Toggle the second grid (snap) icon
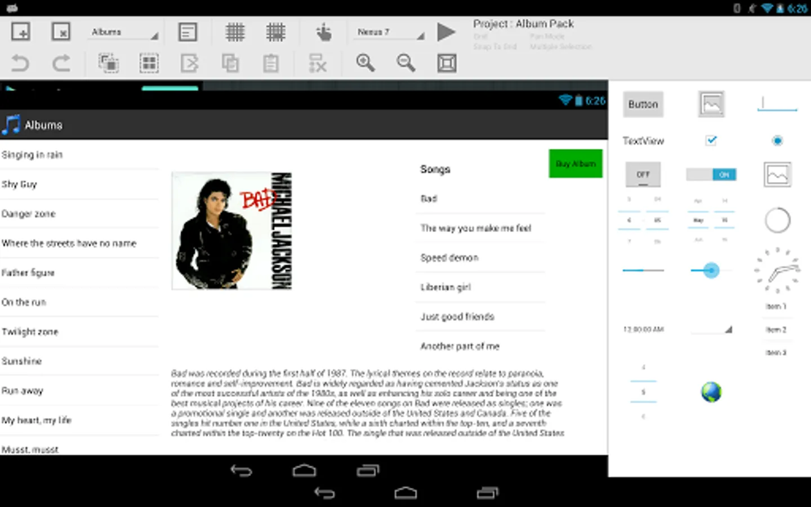Image resolution: width=811 pixels, height=507 pixels. pos(275,32)
